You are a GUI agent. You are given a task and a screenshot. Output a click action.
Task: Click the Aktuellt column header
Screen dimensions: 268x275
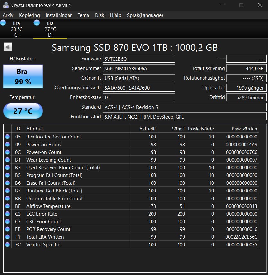pyautogui.click(x=143, y=129)
